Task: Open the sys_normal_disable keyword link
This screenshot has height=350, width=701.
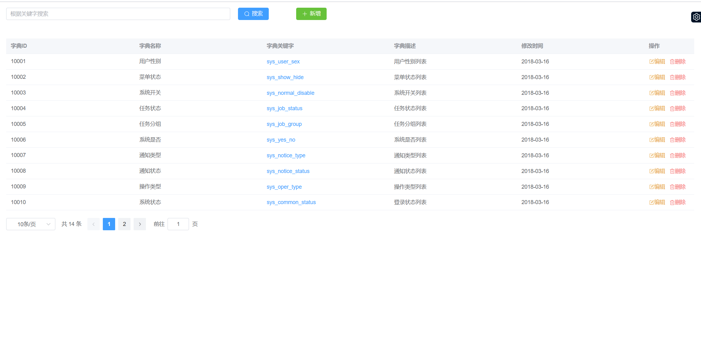Action: pyautogui.click(x=290, y=93)
